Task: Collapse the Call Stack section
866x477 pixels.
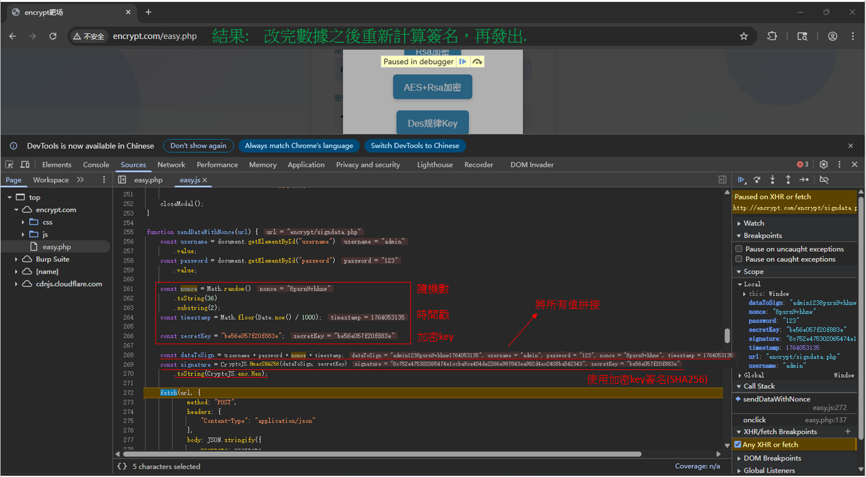Action: pos(796,386)
